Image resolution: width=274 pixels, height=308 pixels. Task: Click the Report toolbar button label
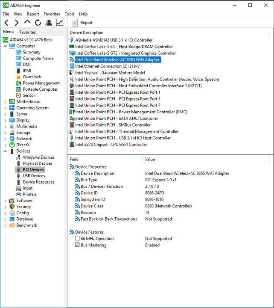86,23
